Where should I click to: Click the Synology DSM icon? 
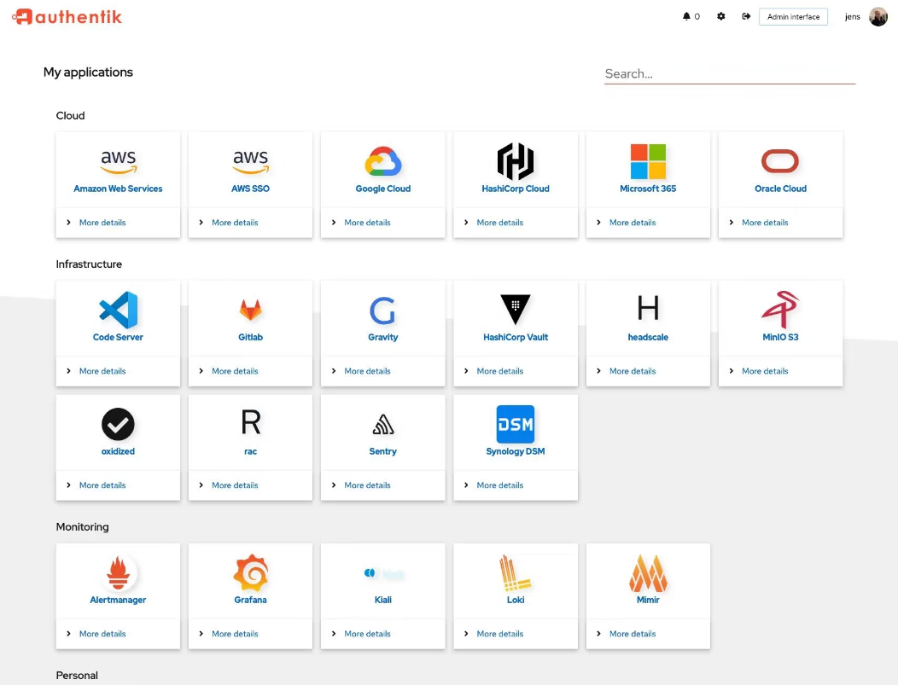pyautogui.click(x=516, y=424)
